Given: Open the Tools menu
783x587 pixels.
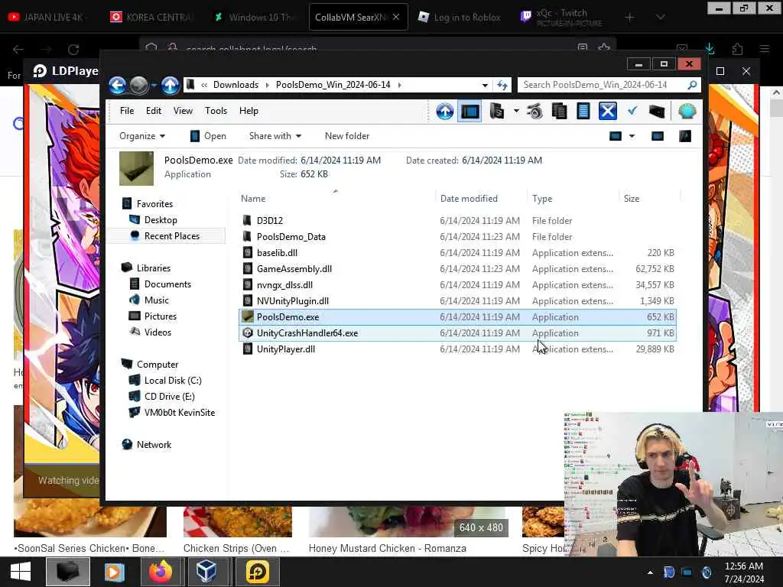Looking at the screenshot, I should click(x=216, y=111).
